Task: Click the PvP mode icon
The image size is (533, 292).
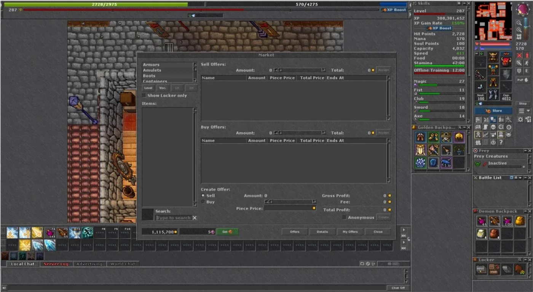Action: click(x=523, y=80)
